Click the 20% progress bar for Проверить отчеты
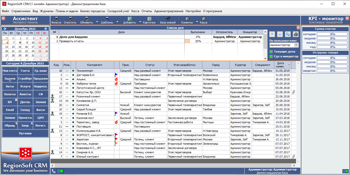 click(187, 41)
